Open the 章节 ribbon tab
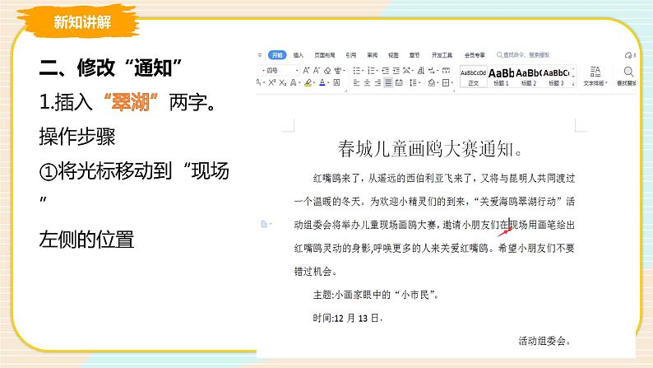This screenshot has width=653, height=368. (x=414, y=55)
